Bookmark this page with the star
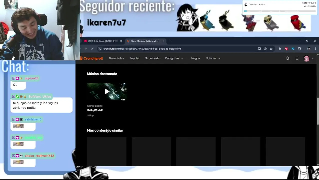 point(271,49)
